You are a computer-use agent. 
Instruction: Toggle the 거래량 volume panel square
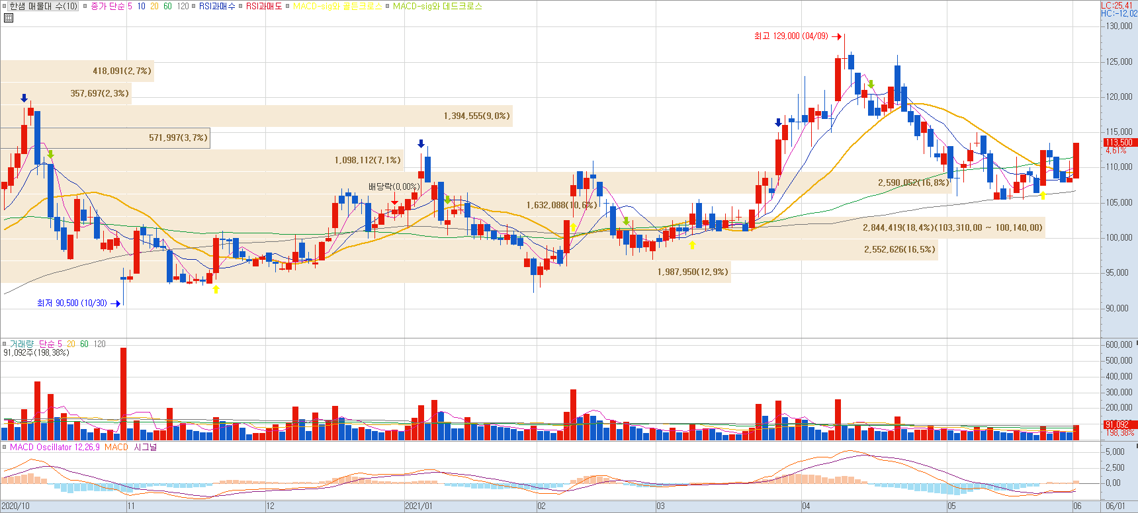pyautogui.click(x=5, y=344)
